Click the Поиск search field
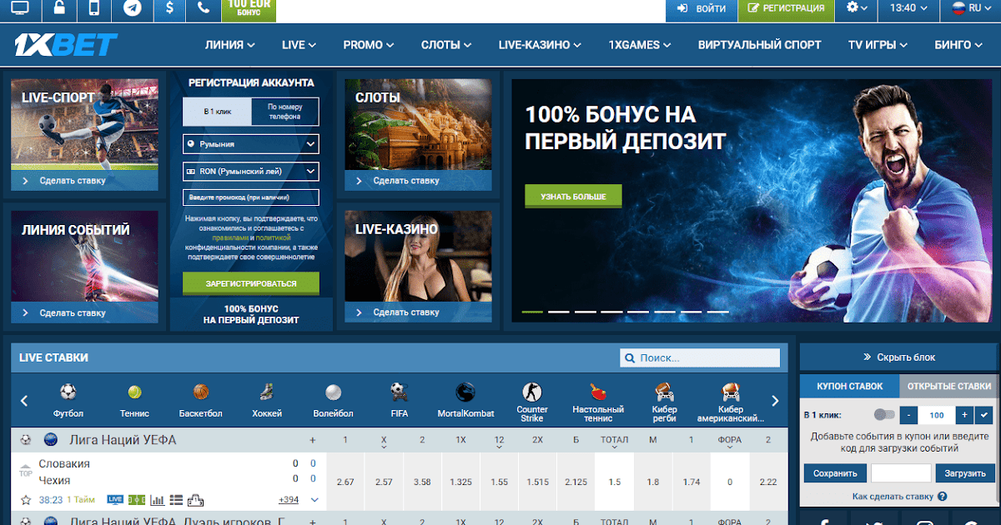 click(x=700, y=358)
